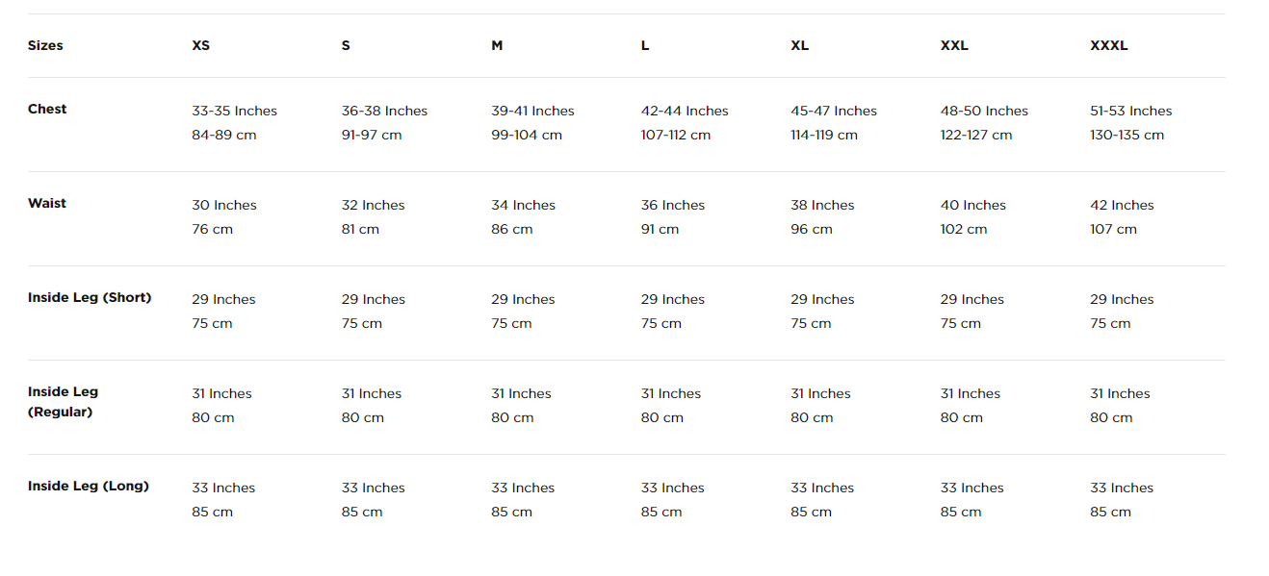The width and height of the screenshot is (1269, 576).
Task: Select the XXXL size column header
Action: coord(1108,45)
